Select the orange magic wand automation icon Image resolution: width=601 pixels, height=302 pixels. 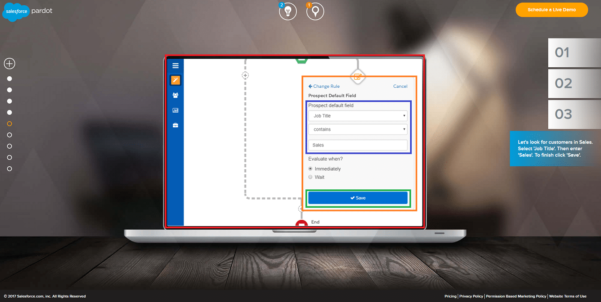pos(175,80)
